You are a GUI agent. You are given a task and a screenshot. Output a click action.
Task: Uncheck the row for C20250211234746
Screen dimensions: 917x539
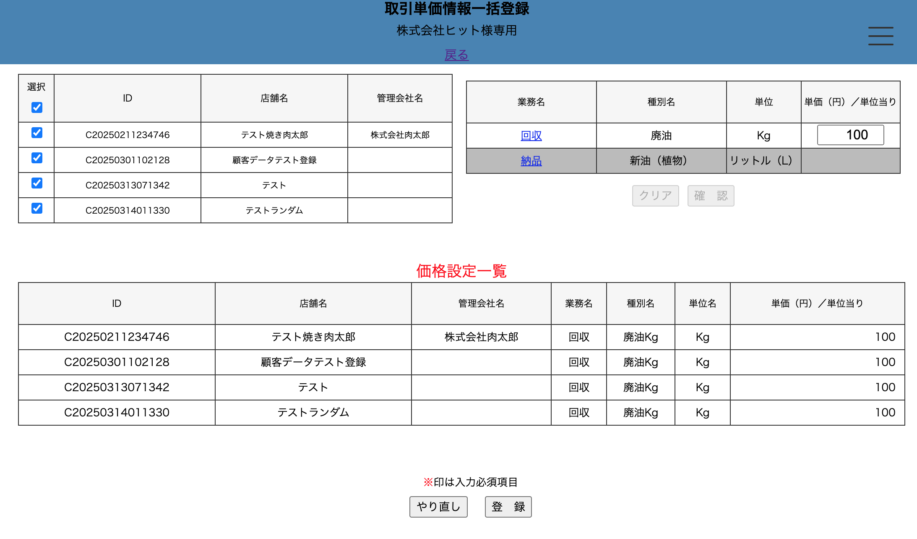pyautogui.click(x=37, y=133)
